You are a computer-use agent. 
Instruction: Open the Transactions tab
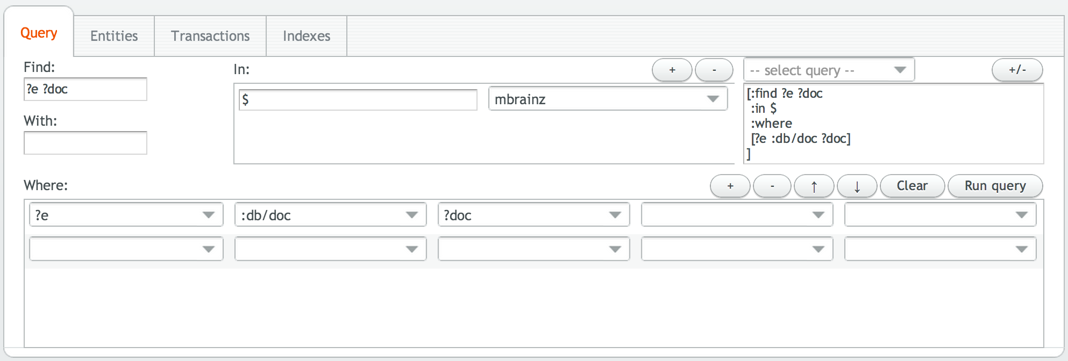(210, 36)
